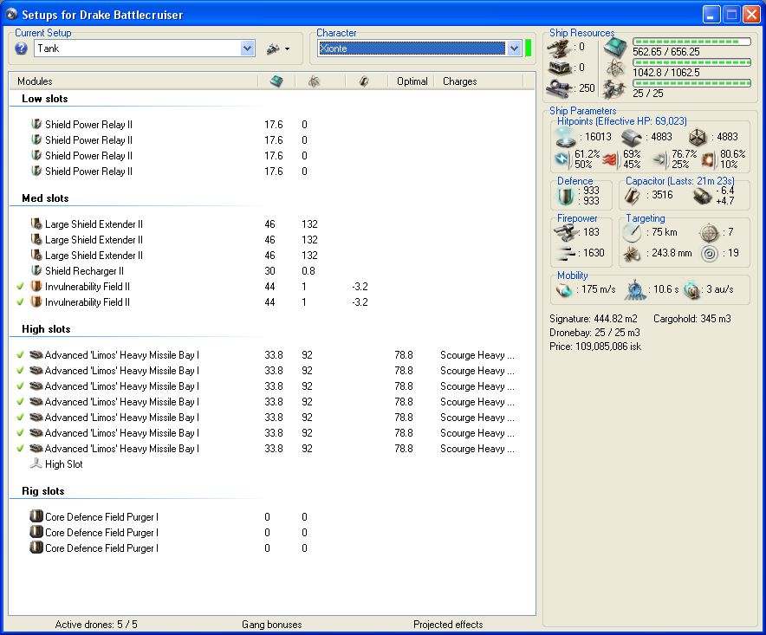Click the powergrid column header icon

click(x=315, y=81)
